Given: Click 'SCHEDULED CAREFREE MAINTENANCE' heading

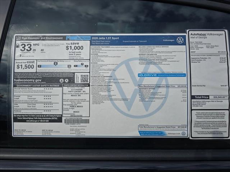Looking at the screenshot, I should tap(153, 60).
